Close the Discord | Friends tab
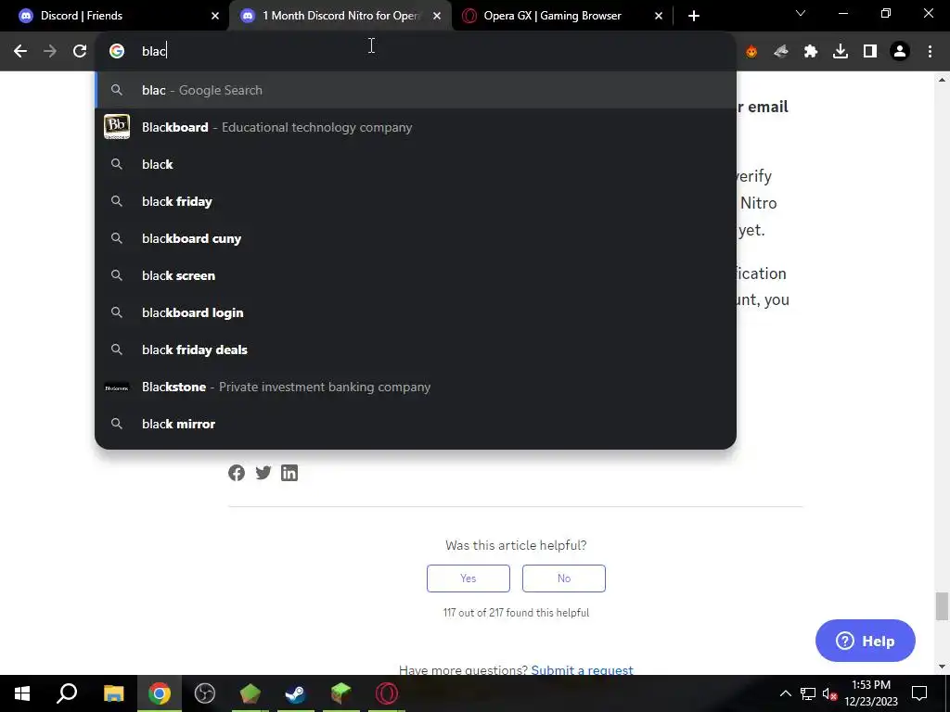This screenshot has width=950, height=712. tap(215, 16)
